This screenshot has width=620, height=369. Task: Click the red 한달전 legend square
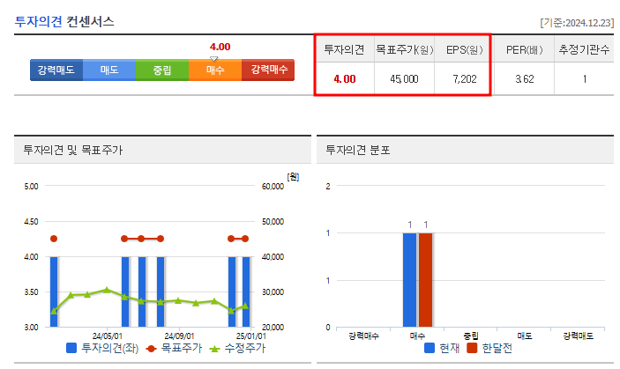472,348
